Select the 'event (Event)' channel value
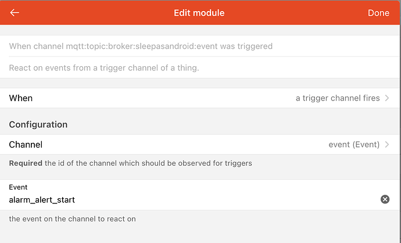 (354, 145)
